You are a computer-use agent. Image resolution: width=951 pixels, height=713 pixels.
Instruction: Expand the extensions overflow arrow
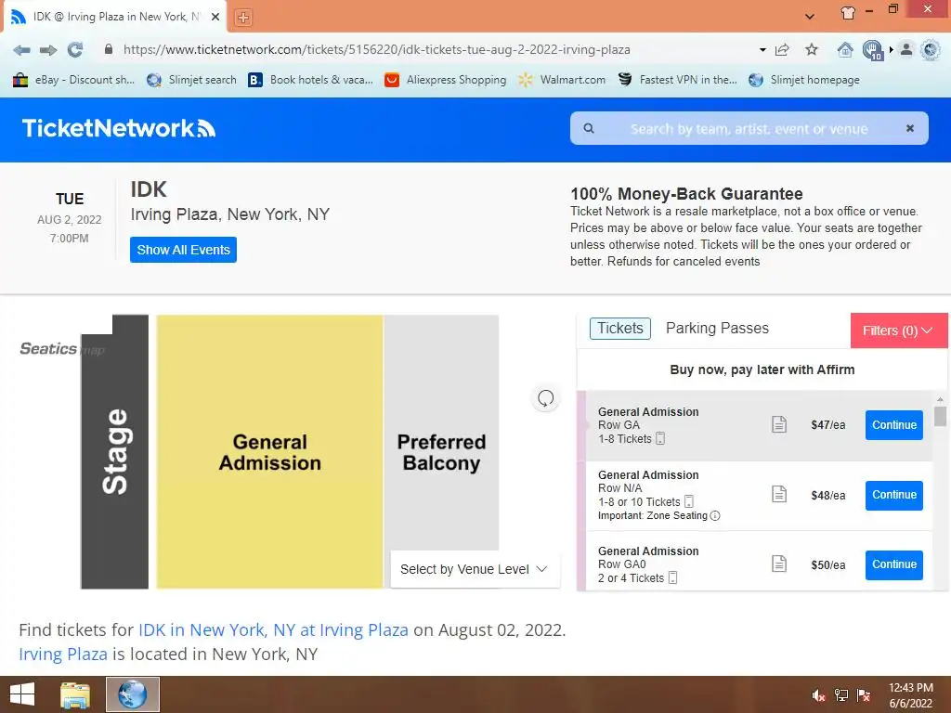coord(891,50)
